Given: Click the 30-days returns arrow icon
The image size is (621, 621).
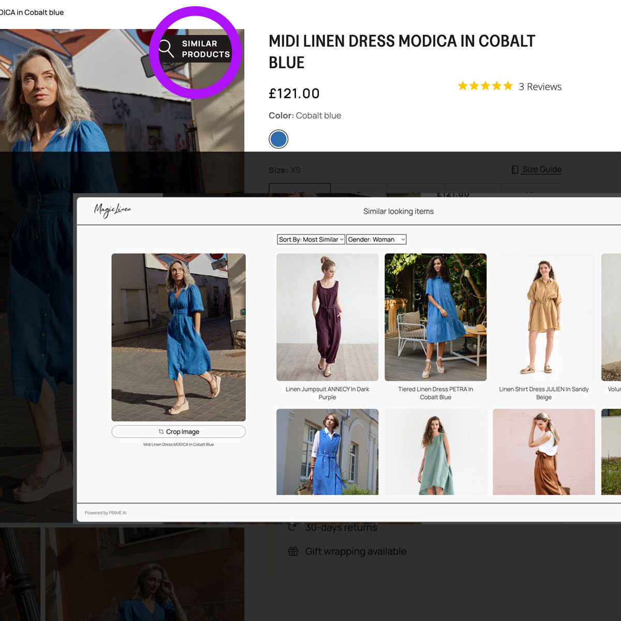Looking at the screenshot, I should pos(293,527).
